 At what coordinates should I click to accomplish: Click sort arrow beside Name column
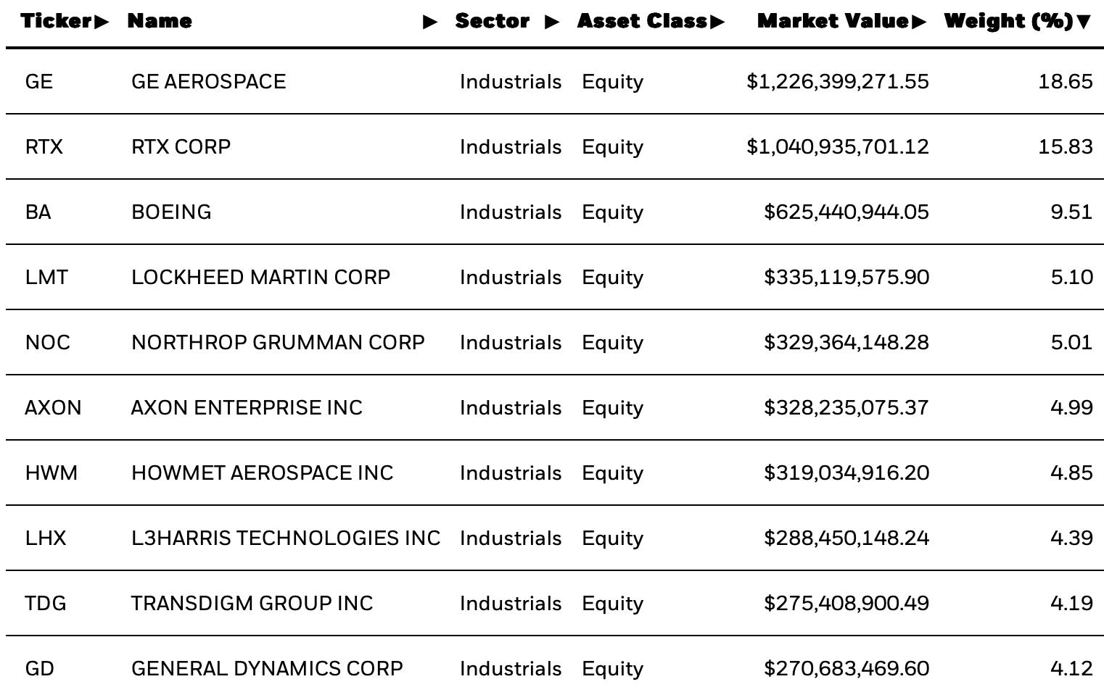[x=431, y=22]
